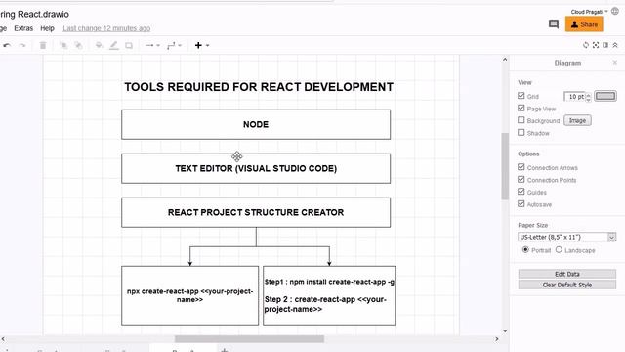The height and width of the screenshot is (352, 625).
Task: Select the Portrait radio button
Action: [525, 250]
